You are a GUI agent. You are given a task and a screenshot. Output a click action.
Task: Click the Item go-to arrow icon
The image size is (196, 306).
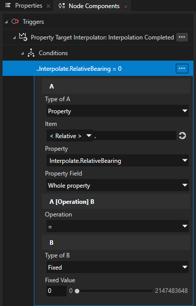(182, 136)
